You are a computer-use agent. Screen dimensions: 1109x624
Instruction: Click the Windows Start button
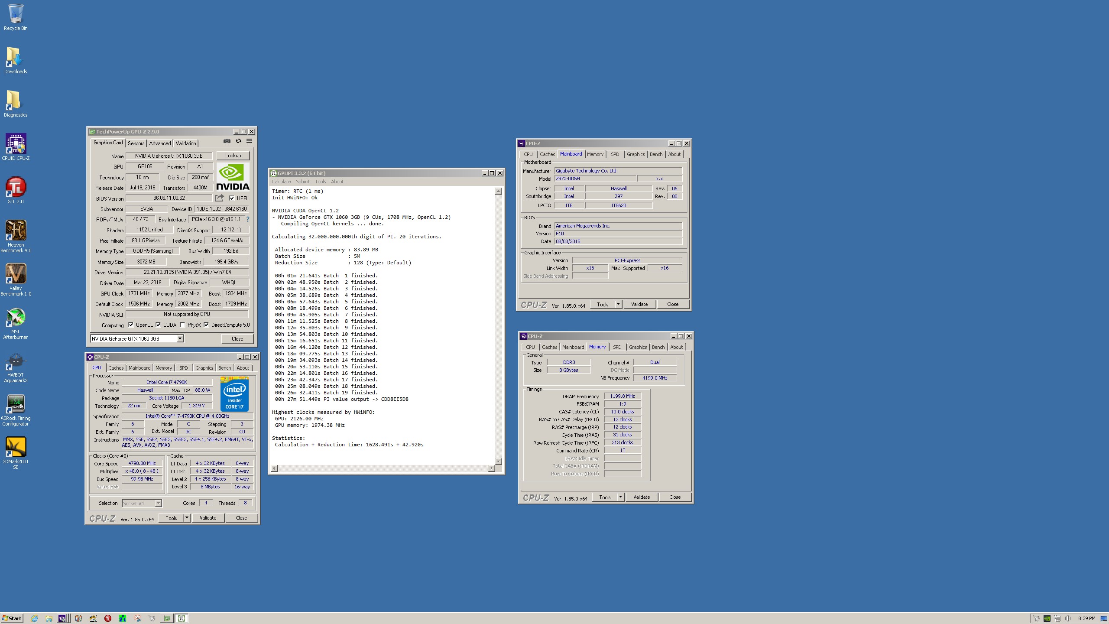coord(12,618)
